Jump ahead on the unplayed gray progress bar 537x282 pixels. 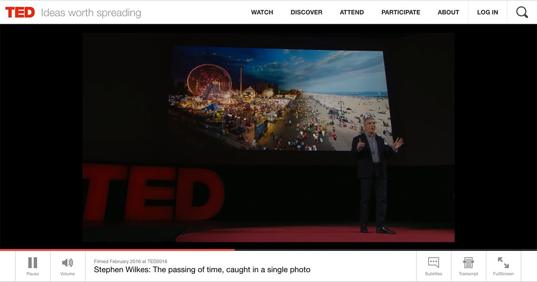(x=385, y=250)
